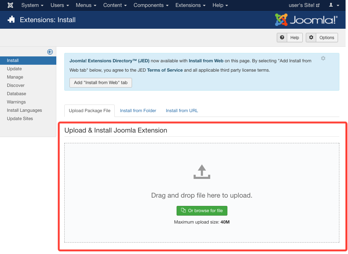348x254 pixels.
Task: Expand the Menus dropdown
Action: coord(86,5)
